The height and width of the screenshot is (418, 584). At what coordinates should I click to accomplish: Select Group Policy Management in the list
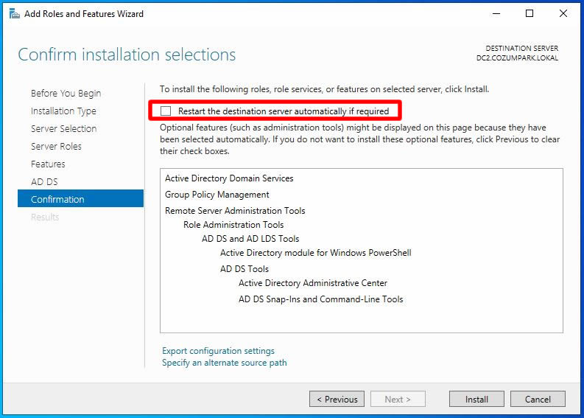(x=217, y=195)
